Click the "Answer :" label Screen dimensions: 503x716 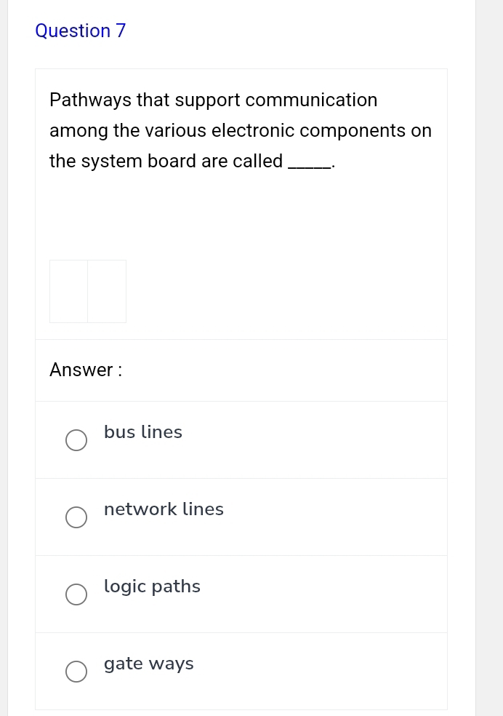click(x=86, y=370)
